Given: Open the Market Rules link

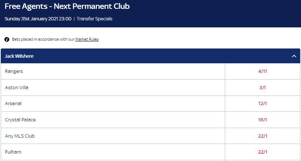Looking at the screenshot, I should click(x=87, y=39).
